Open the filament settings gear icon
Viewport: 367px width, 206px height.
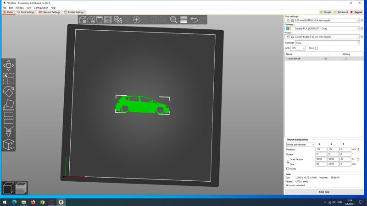(x=362, y=28)
